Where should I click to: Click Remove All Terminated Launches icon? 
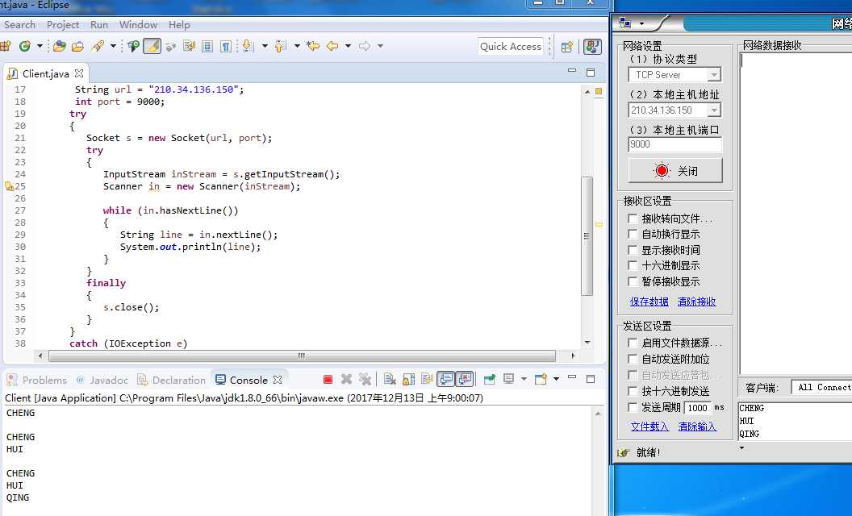[x=365, y=379]
